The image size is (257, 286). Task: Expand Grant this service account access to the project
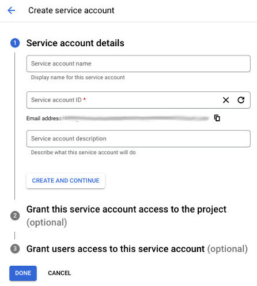126,216
